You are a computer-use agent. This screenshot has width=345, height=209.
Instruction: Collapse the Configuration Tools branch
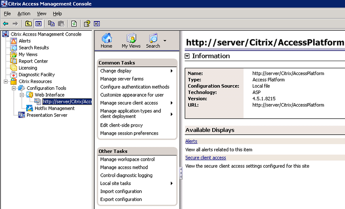(14, 88)
